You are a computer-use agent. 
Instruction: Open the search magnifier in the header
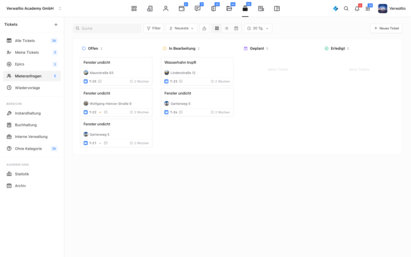point(346,9)
